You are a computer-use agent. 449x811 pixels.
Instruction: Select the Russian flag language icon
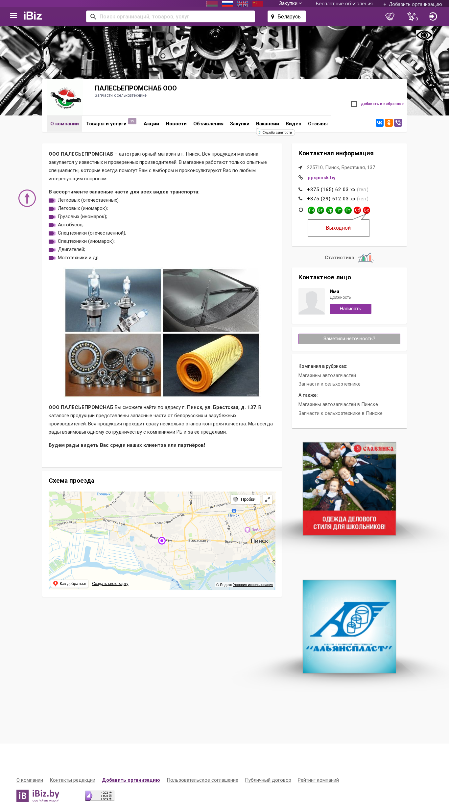click(x=227, y=4)
